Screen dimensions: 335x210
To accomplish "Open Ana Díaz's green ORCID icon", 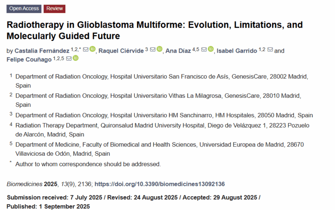I will pos(211,49).
